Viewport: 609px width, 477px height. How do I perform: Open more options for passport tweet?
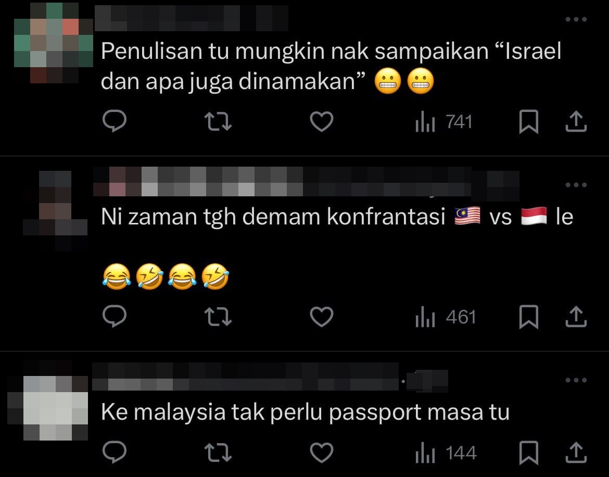[576, 380]
